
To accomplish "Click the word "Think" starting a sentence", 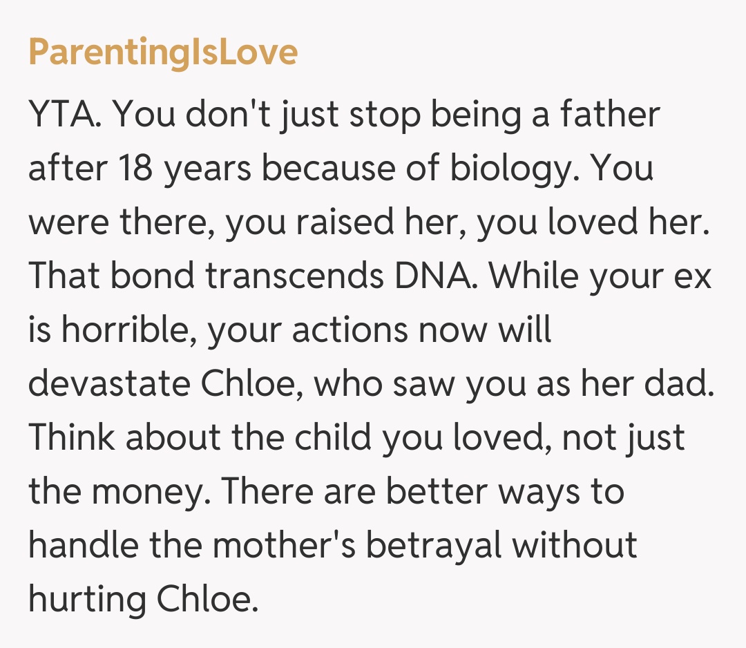I will point(73,438).
